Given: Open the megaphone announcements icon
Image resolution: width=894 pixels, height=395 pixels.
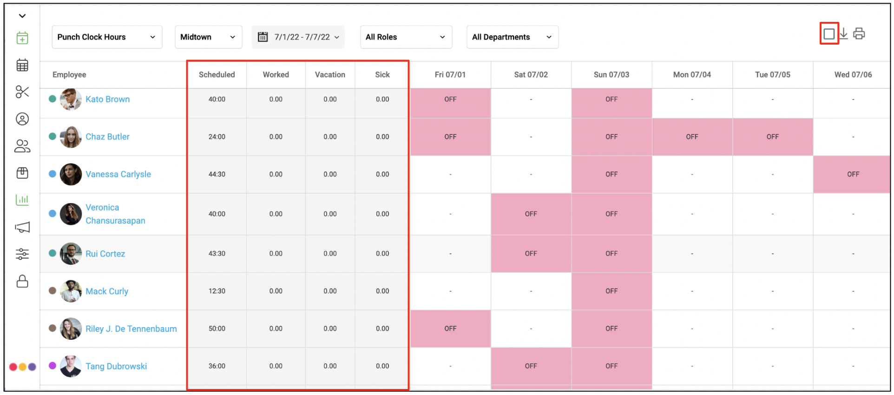Looking at the screenshot, I should point(22,227).
